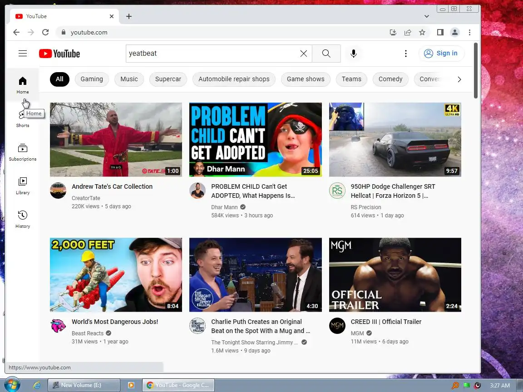The height and width of the screenshot is (392, 523).
Task: Select the Supercar filter chip
Action: 168,79
